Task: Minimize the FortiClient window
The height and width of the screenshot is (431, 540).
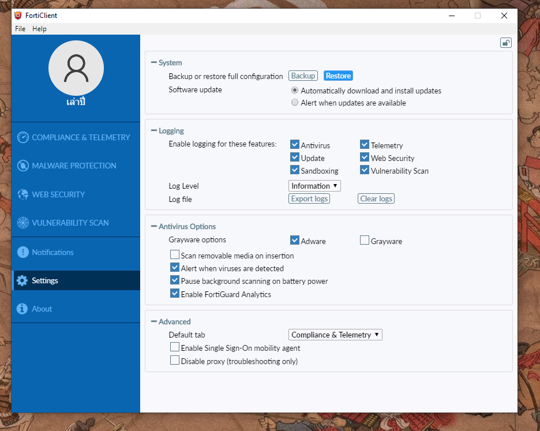Action: pyautogui.click(x=452, y=16)
